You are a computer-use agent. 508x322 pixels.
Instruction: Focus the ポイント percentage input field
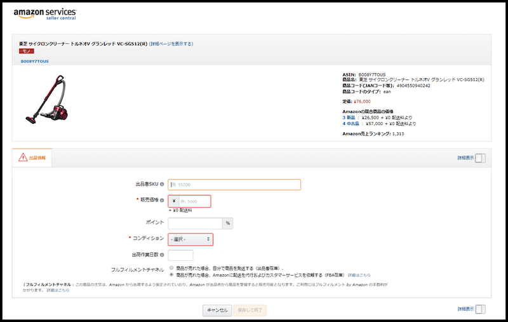click(195, 223)
